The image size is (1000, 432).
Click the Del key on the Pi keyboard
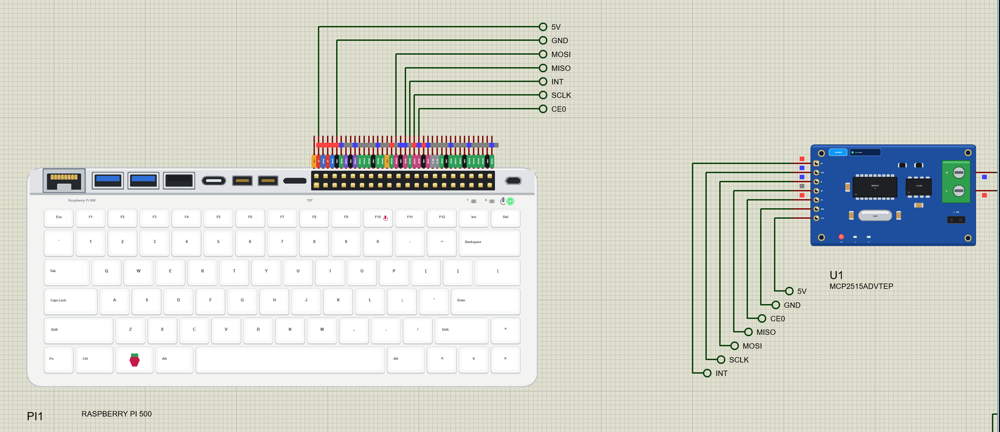[506, 218]
